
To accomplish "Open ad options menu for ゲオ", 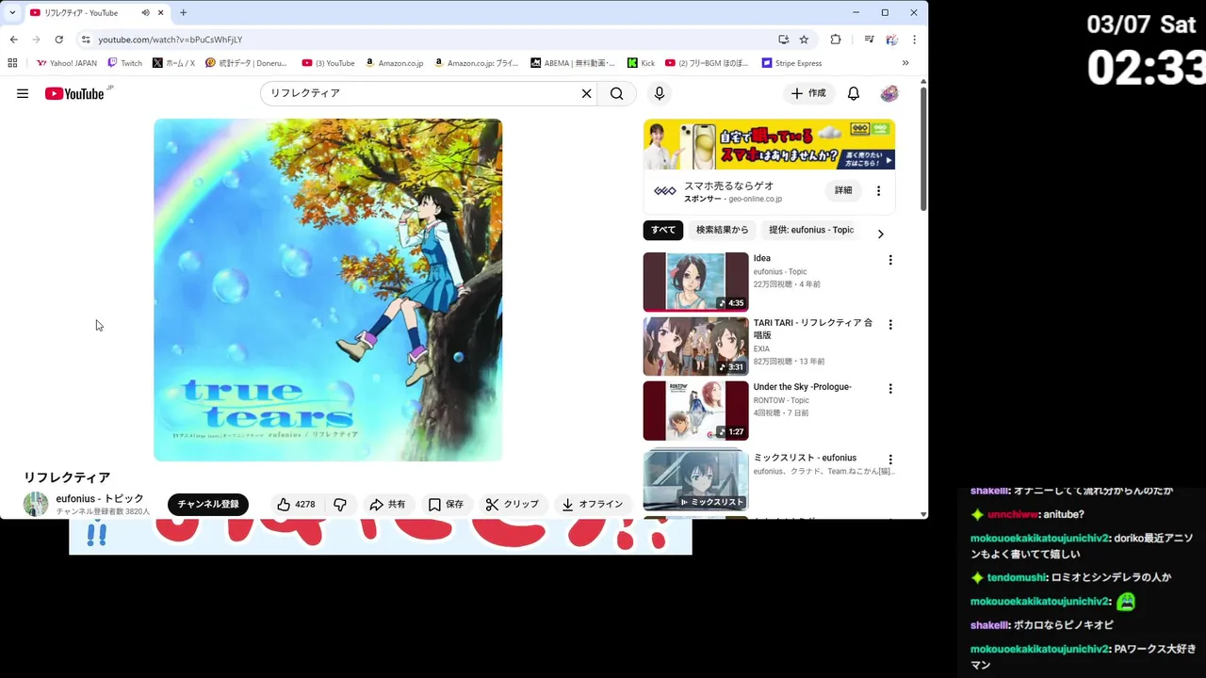I will 878,190.
